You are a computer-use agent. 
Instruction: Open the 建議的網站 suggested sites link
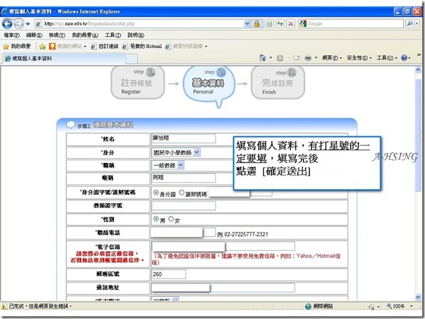(67, 47)
